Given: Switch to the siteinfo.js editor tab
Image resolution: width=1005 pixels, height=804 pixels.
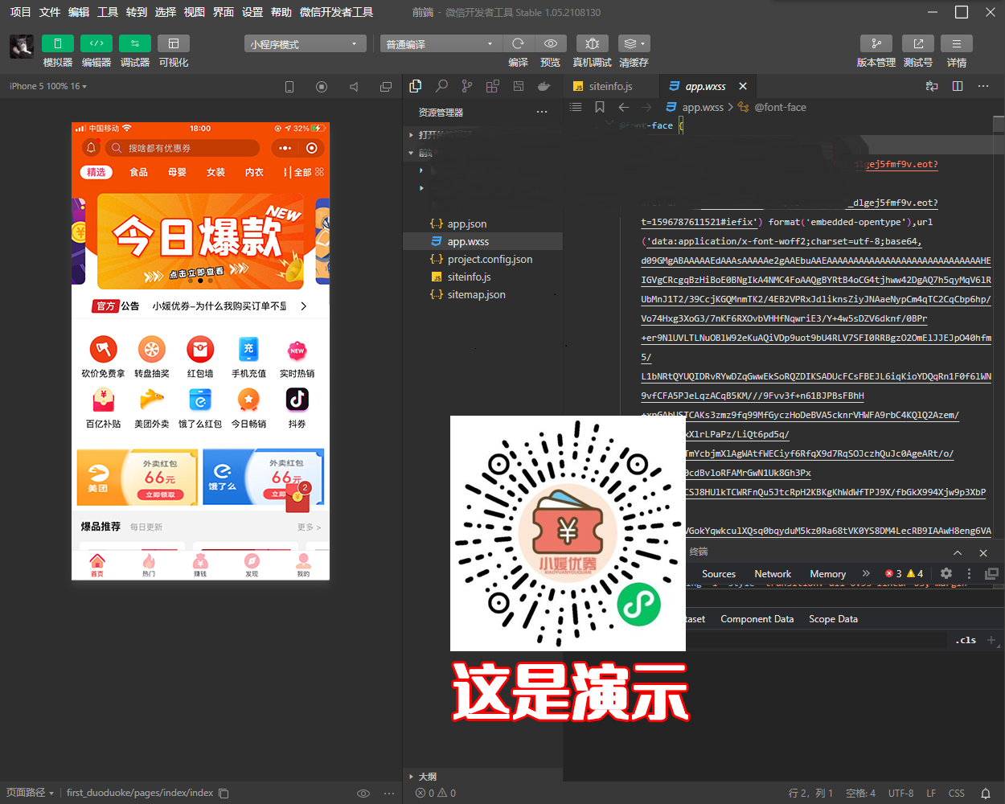Looking at the screenshot, I should click(x=610, y=86).
